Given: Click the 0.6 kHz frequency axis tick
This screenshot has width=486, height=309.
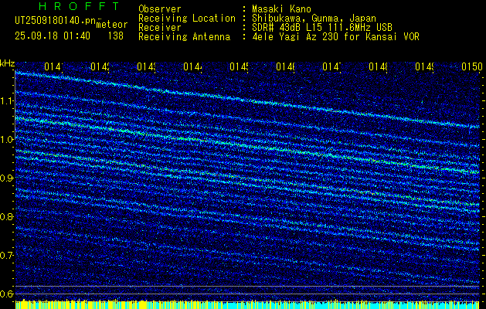Looking at the screenshot, I should pyautogui.click(x=7, y=294).
